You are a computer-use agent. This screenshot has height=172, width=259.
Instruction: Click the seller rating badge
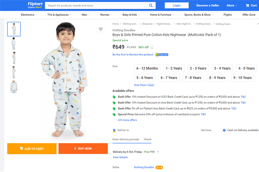[159, 167]
